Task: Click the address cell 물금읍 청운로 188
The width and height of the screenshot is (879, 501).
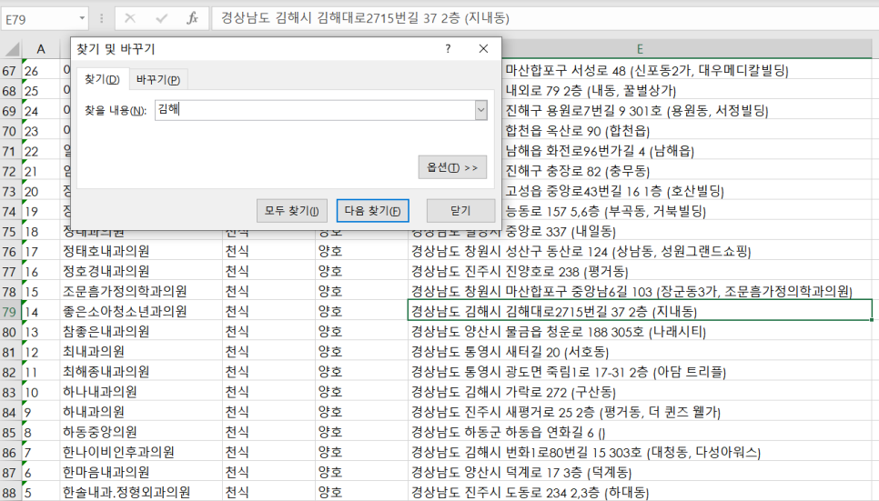Action: click(640, 332)
